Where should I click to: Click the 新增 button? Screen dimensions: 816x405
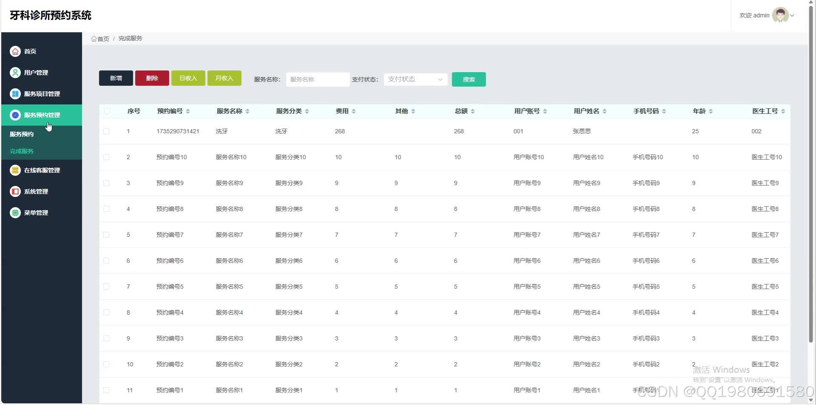tap(116, 78)
